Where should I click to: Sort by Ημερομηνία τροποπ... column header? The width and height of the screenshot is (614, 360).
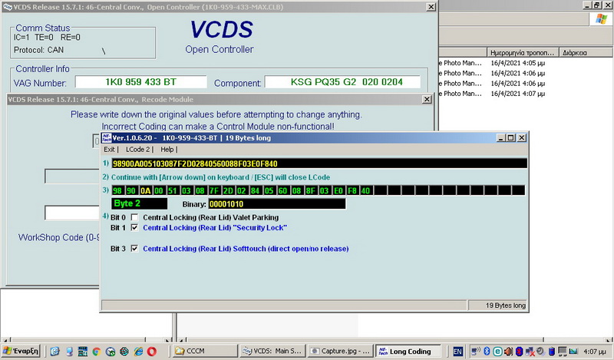523,52
